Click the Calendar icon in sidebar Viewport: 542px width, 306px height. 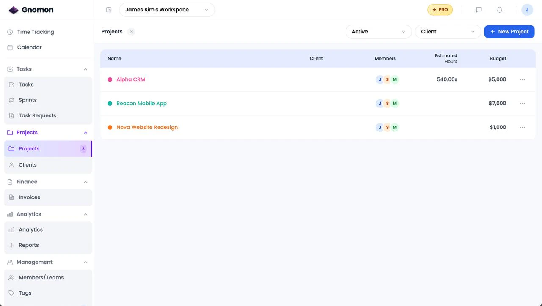pyautogui.click(x=10, y=48)
